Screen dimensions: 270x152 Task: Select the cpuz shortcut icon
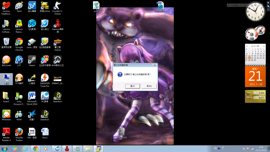[32, 43]
